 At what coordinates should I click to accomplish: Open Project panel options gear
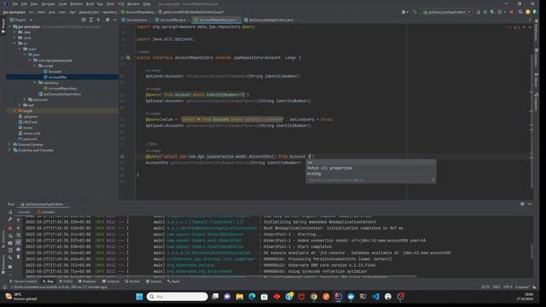[107, 20]
